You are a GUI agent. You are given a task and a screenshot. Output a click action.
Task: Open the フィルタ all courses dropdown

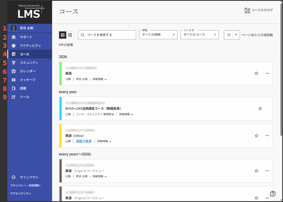pos(199,35)
